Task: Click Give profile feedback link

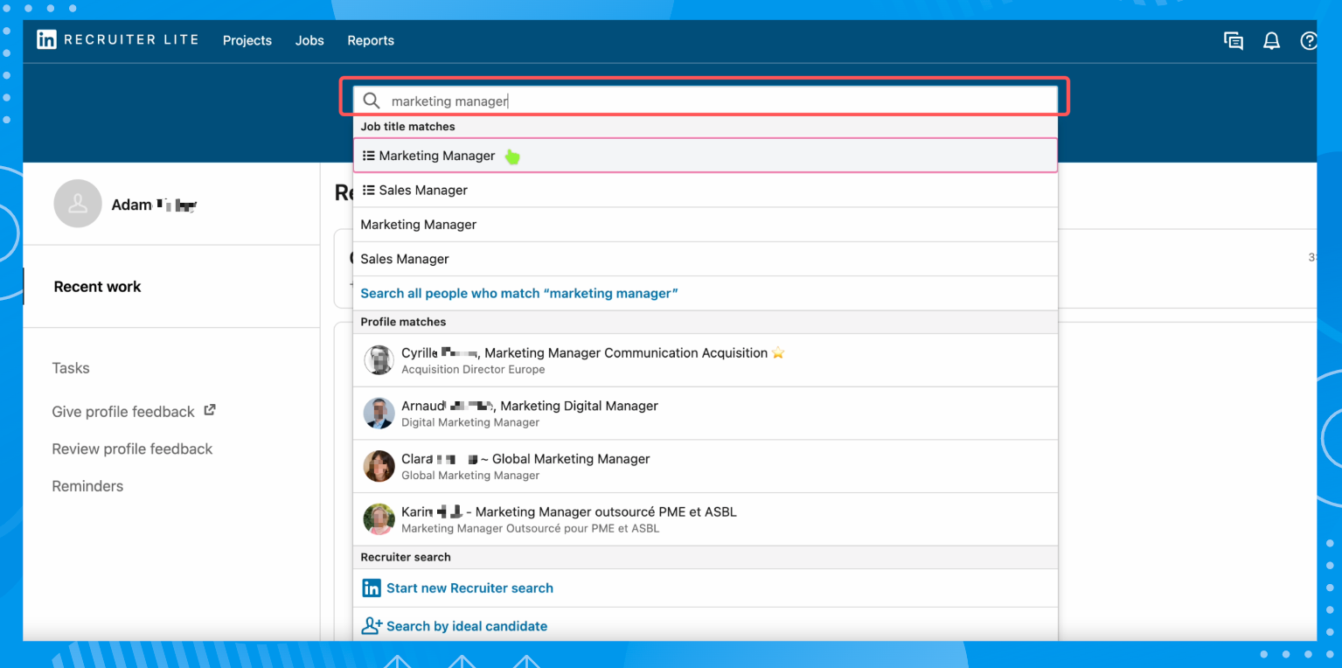Action: pos(123,412)
